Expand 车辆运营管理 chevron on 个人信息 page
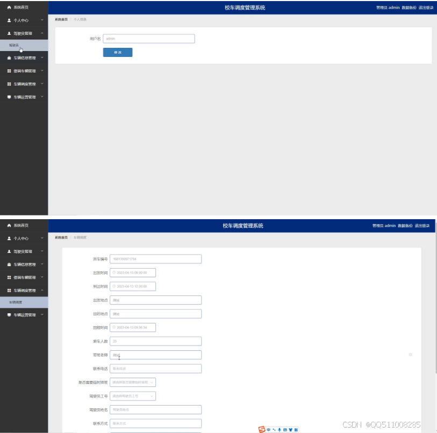This screenshot has height=433, width=437. click(42, 97)
